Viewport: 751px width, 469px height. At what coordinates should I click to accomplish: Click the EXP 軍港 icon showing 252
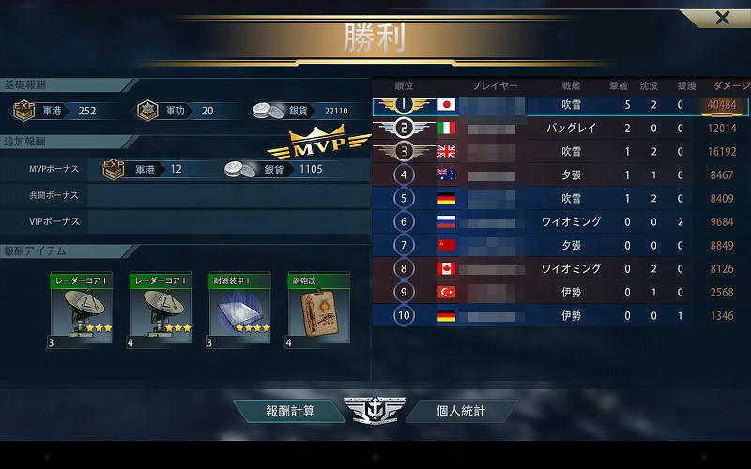coord(23,111)
